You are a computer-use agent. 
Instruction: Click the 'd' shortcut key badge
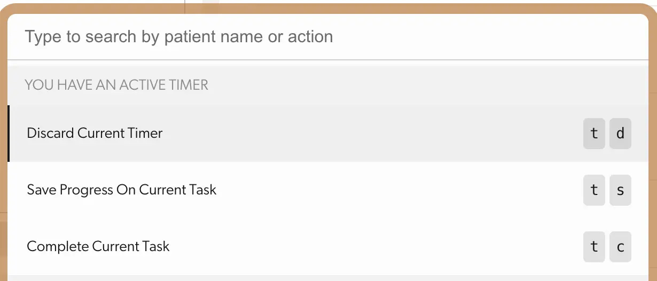(620, 134)
